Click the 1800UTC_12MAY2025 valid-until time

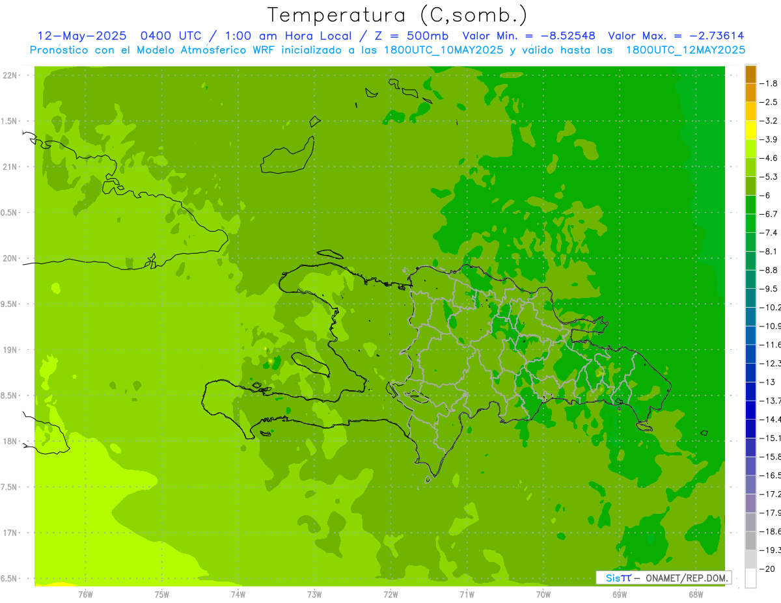[685, 50]
